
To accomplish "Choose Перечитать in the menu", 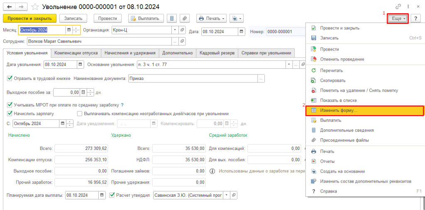I will (x=364, y=70).
